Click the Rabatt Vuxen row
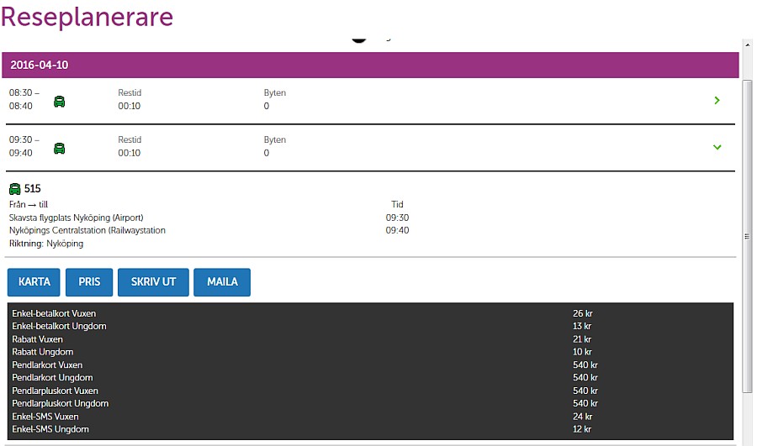The width and height of the screenshot is (757, 446). tap(370, 339)
